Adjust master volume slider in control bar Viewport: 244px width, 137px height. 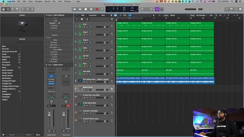tap(194, 9)
